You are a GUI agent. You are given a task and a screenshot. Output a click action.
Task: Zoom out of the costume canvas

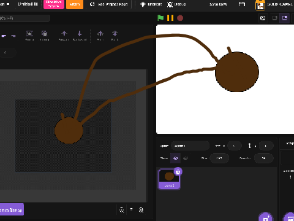tap(122, 210)
